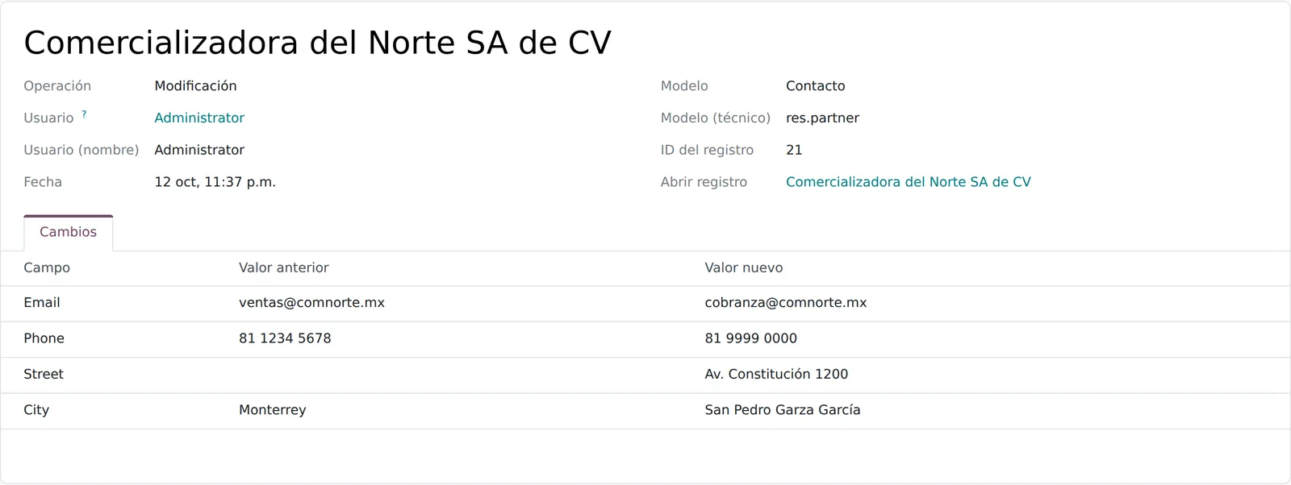Click the Operación field label

57,86
